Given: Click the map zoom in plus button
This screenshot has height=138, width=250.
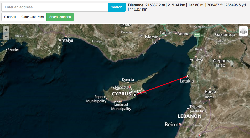Looking at the screenshot, I should point(6,30).
